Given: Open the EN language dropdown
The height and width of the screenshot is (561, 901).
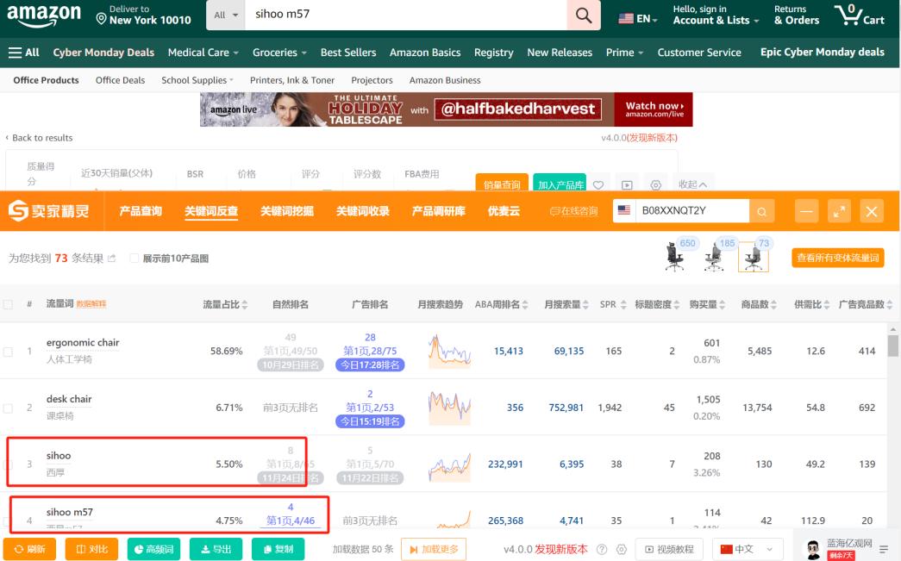Looking at the screenshot, I should pos(638,18).
